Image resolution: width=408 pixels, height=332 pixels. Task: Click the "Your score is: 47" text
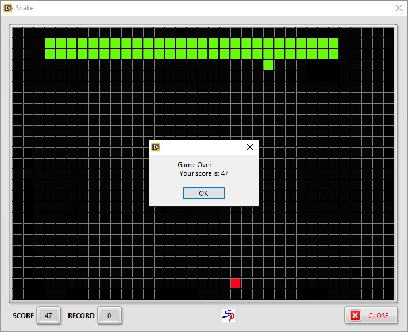pyautogui.click(x=203, y=173)
